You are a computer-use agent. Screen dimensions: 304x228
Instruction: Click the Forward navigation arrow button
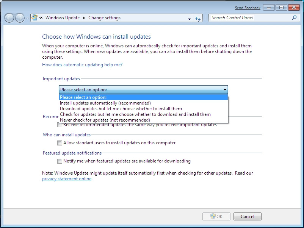(x=20, y=18)
